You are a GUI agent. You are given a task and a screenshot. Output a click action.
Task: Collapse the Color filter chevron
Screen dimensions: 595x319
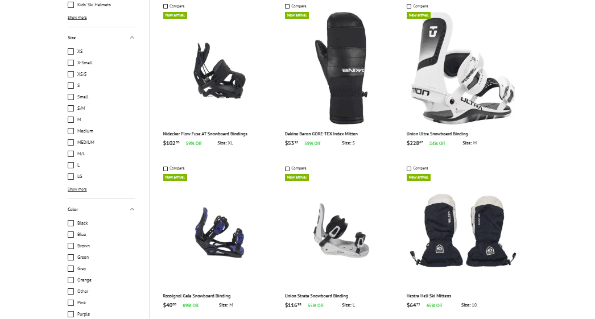(131, 209)
